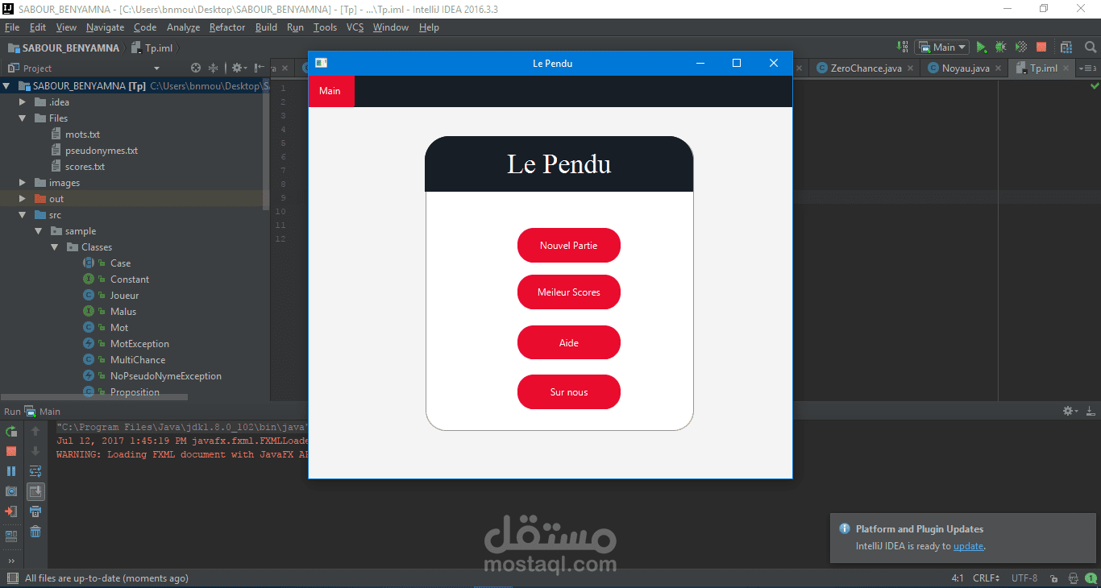Open the Main run configuration dropdown
The width and height of the screenshot is (1101, 588).
941,48
